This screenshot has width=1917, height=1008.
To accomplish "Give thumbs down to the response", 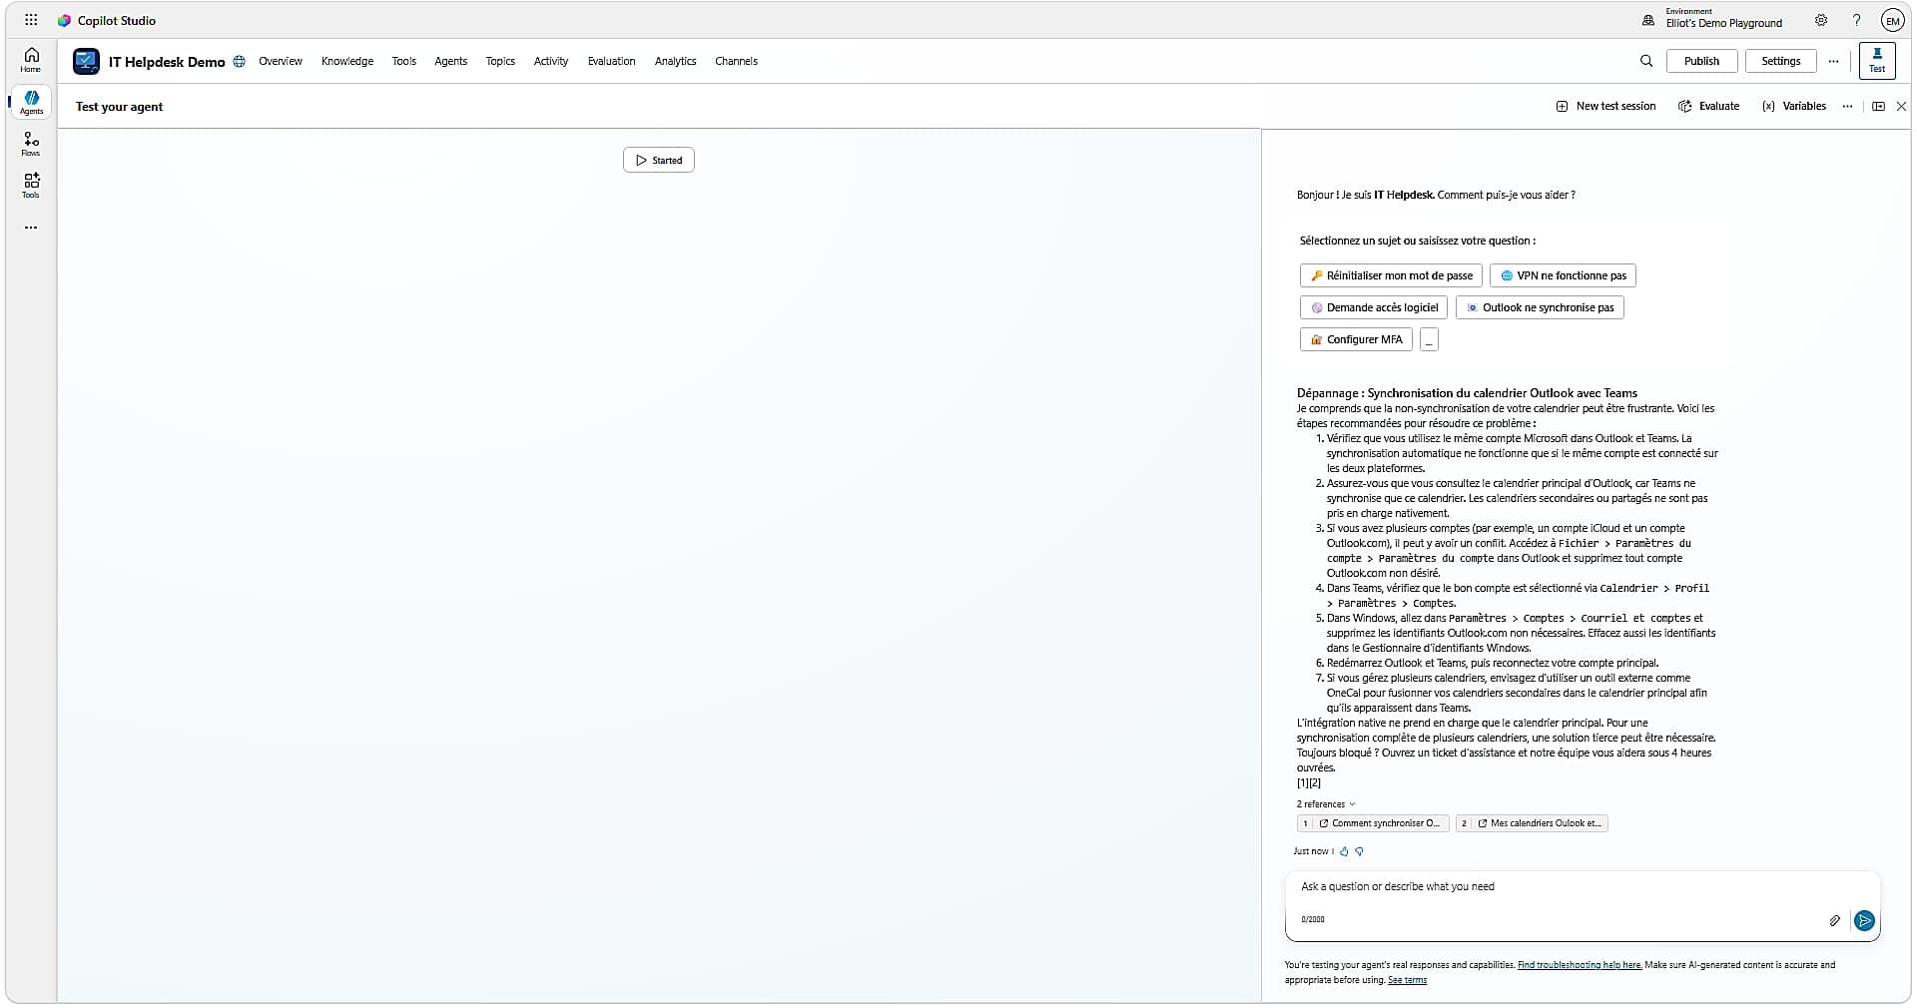I will coord(1359,851).
